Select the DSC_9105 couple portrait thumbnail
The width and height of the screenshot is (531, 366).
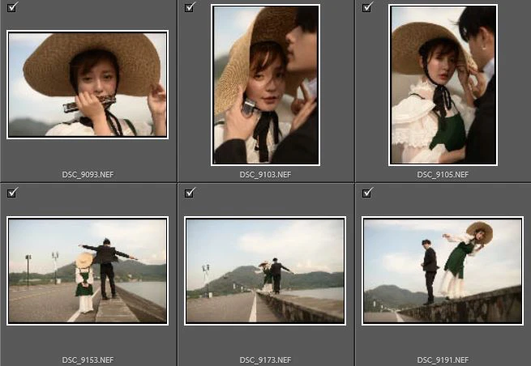443,84
